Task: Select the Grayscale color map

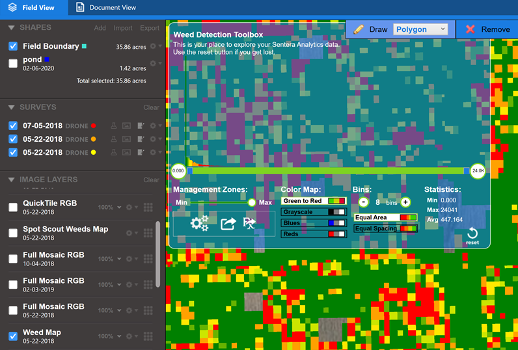Action: click(x=314, y=212)
